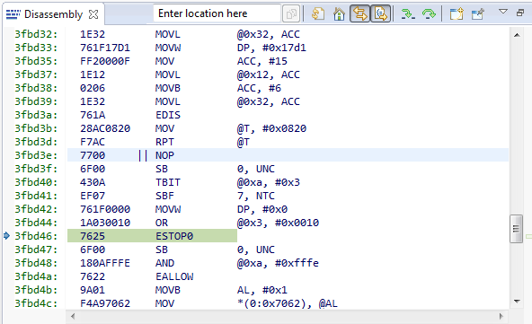Go to the home address icon
The image size is (532, 324).
339,13
